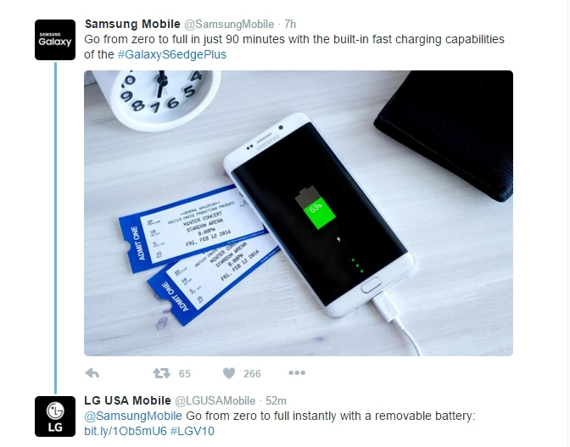Open the #LGV10 hashtag link
The height and width of the screenshot is (447, 570).
193,432
